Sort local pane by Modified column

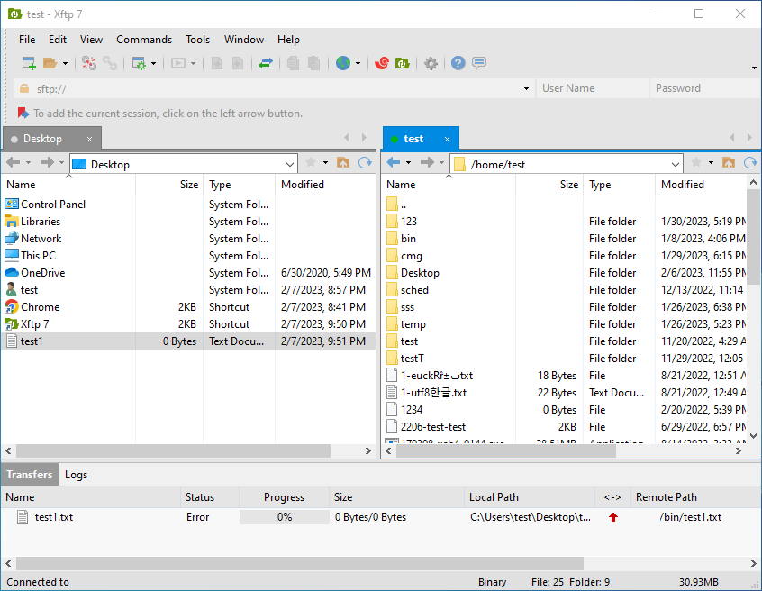coord(325,185)
